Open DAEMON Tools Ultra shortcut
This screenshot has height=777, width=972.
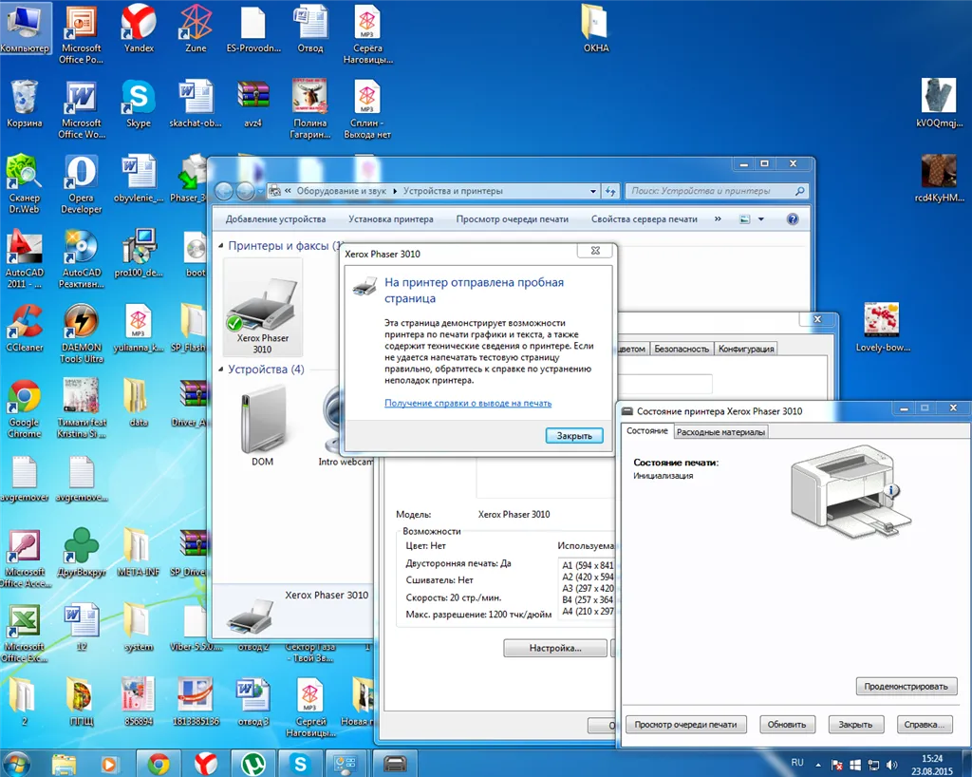pyautogui.click(x=82, y=333)
